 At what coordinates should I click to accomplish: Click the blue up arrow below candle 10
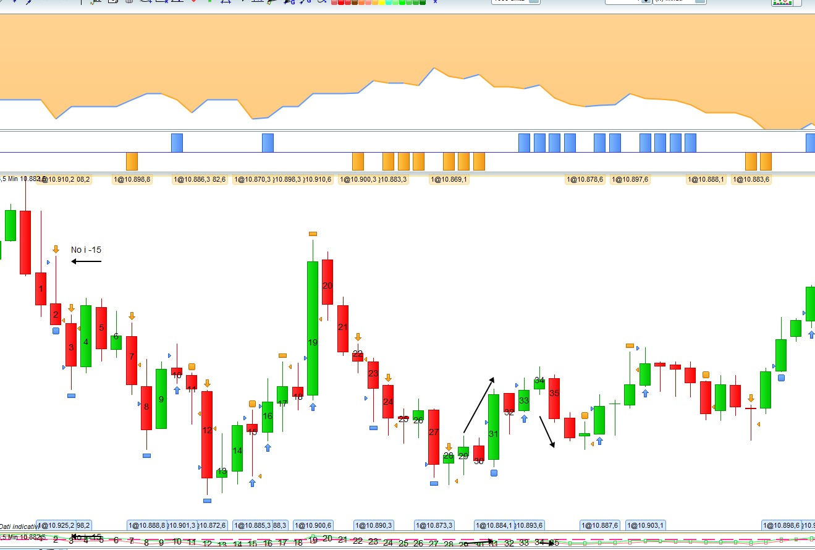tap(177, 390)
